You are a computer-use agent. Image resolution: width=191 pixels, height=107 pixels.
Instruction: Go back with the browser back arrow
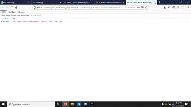coord(3,7)
